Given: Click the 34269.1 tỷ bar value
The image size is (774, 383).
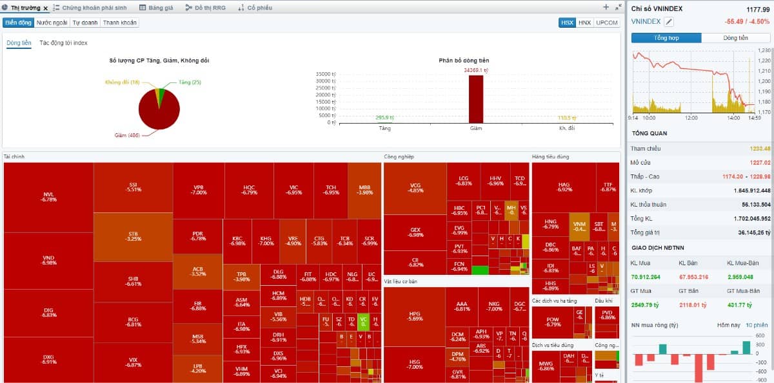Looking at the screenshot, I should point(476,70).
